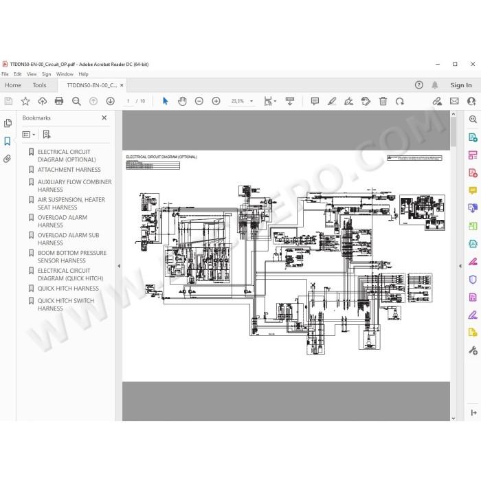This screenshot has width=481, height=481.
Task: Open bookmark options dropdown
Action: click(x=29, y=135)
